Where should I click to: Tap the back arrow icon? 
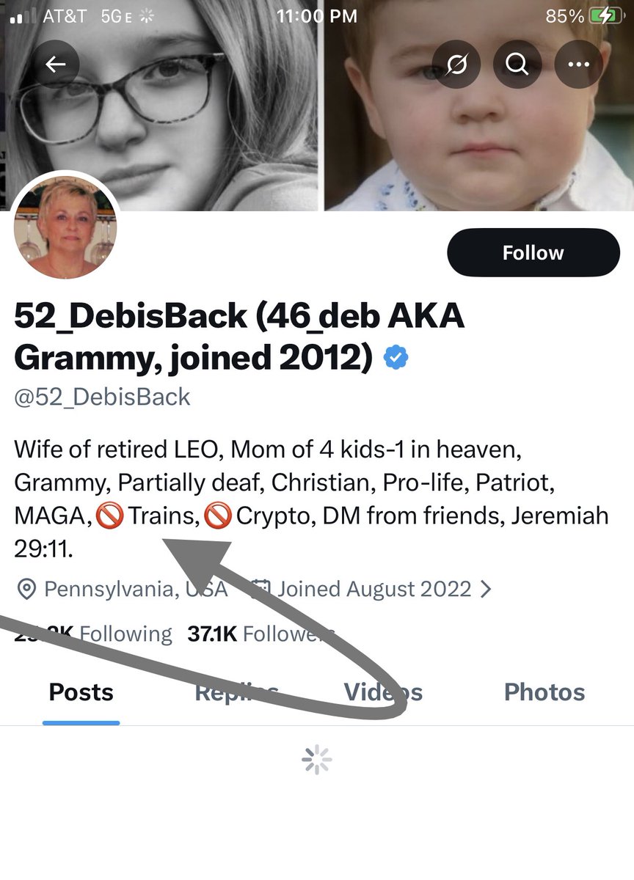[56, 65]
